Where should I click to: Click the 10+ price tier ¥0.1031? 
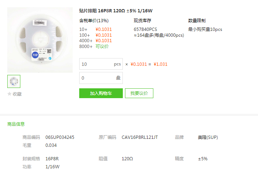(x=104, y=29)
